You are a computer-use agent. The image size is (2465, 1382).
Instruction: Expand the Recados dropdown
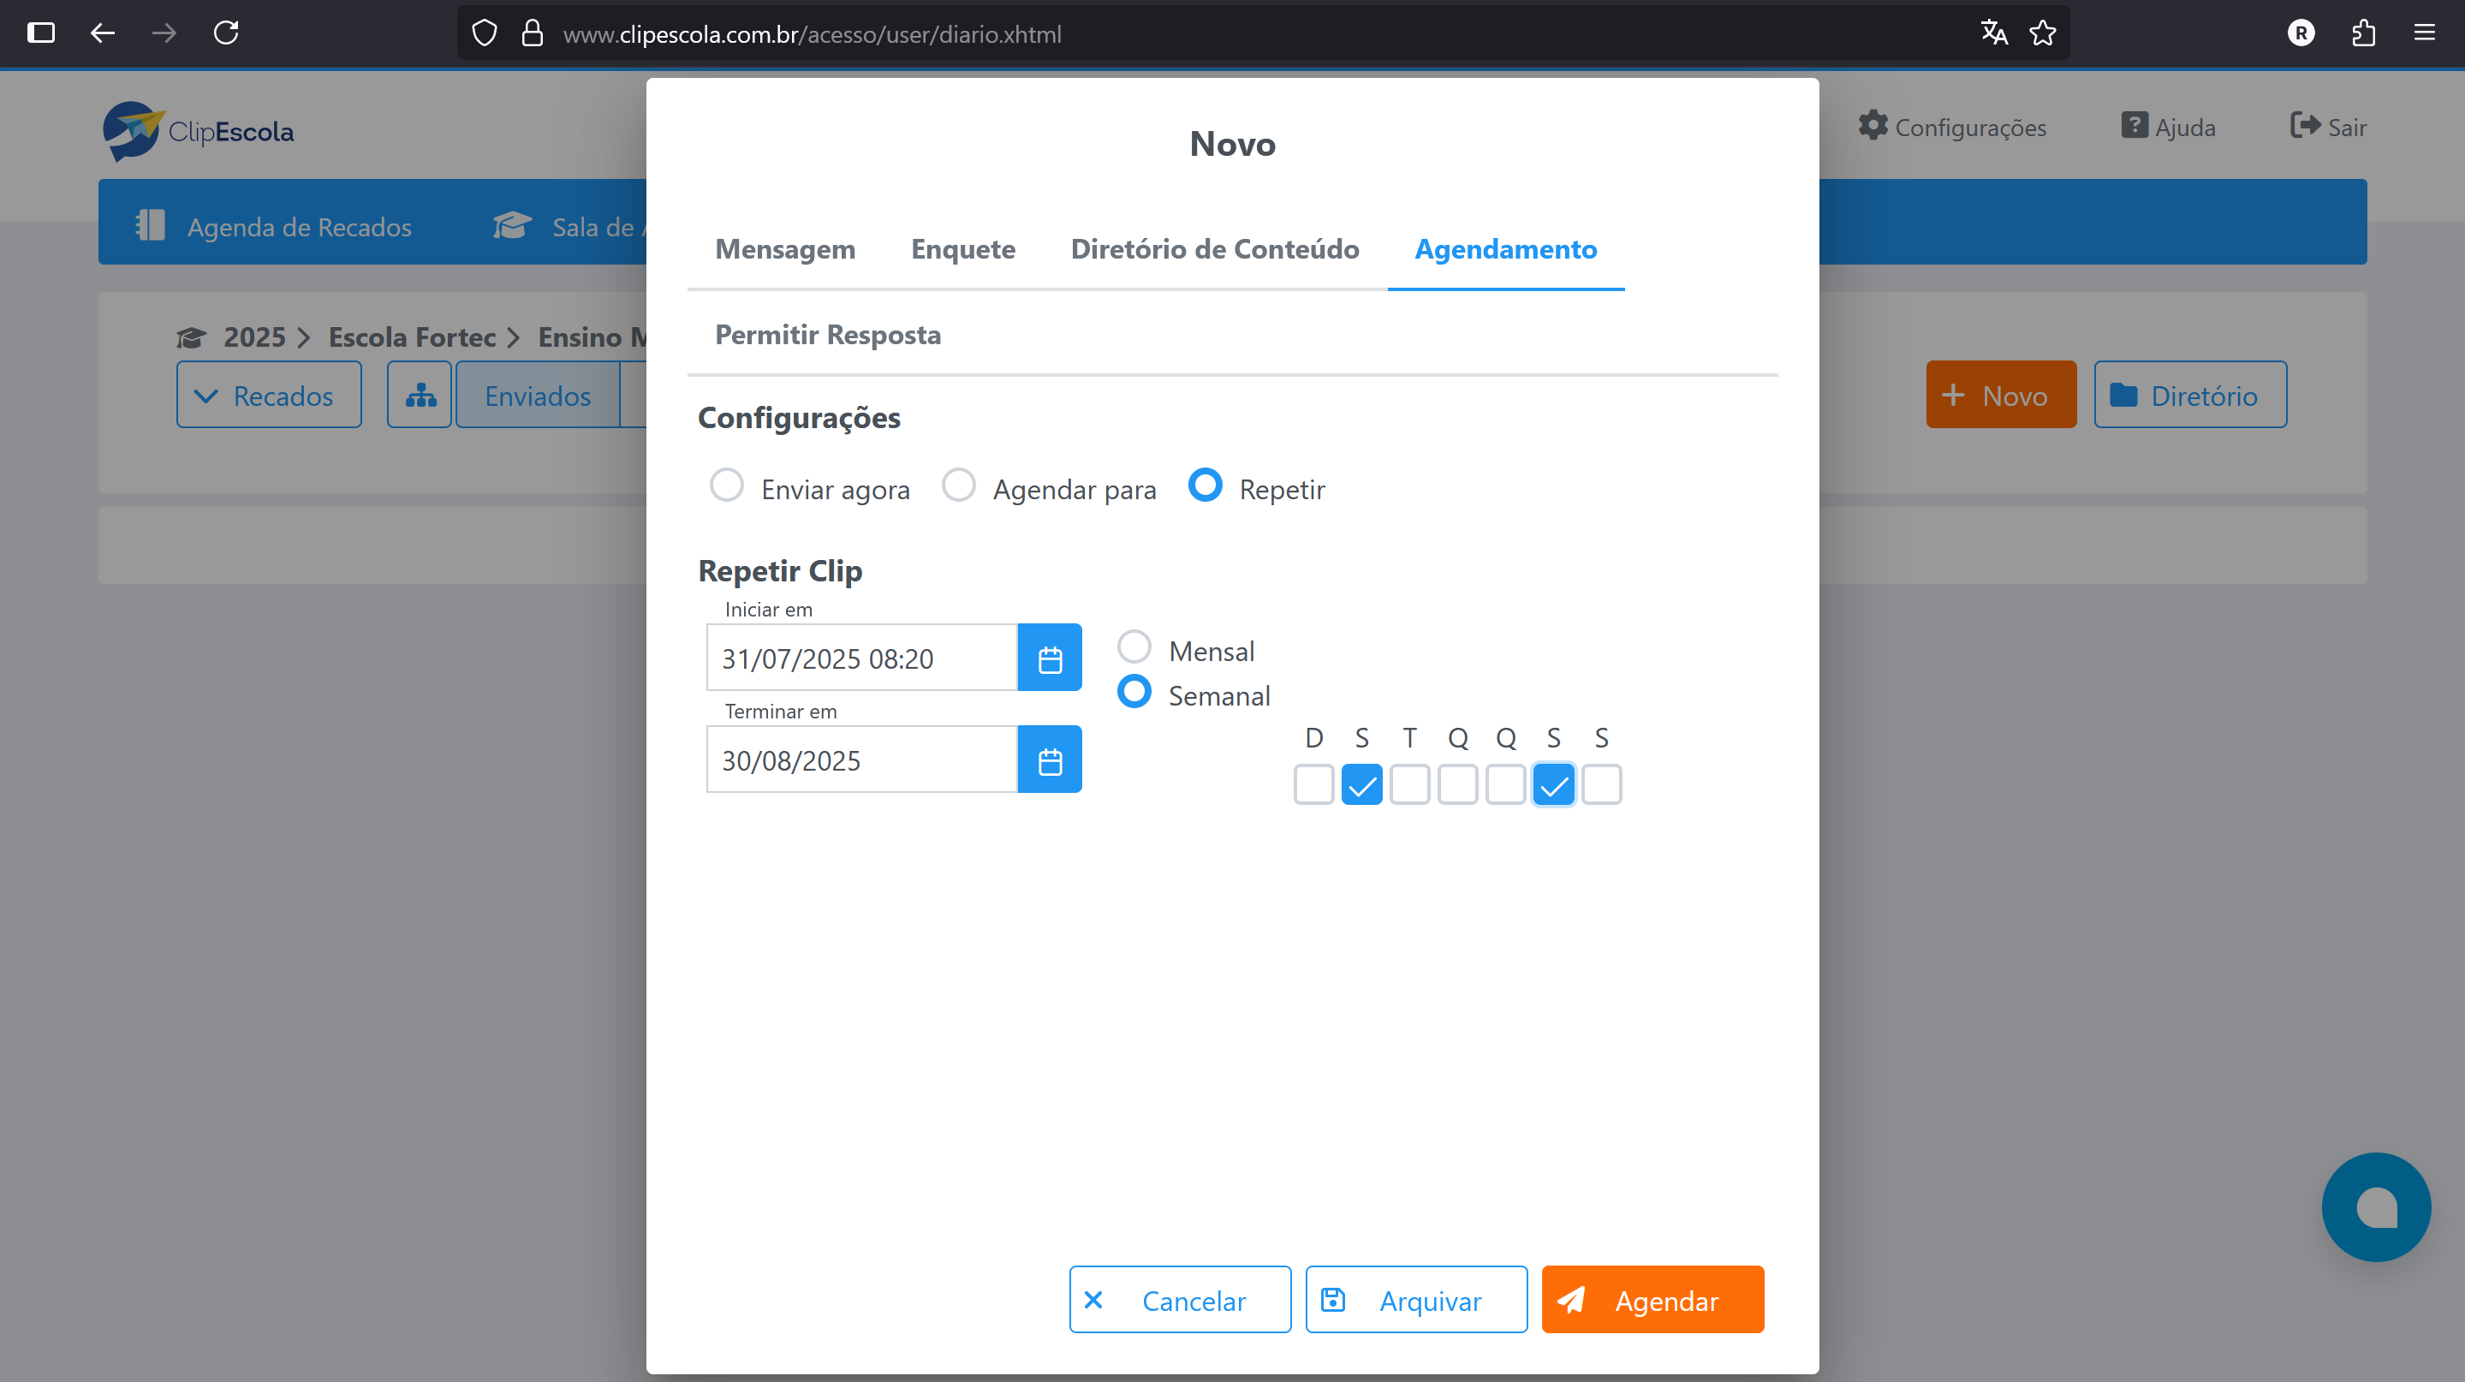(269, 393)
